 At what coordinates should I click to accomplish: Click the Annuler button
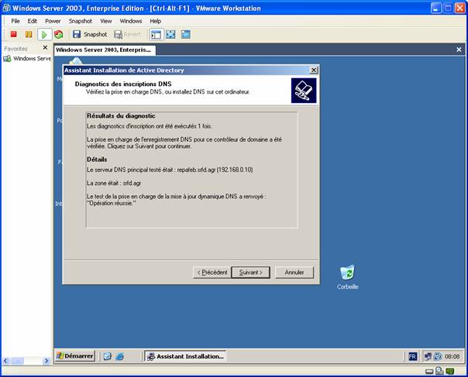point(294,272)
